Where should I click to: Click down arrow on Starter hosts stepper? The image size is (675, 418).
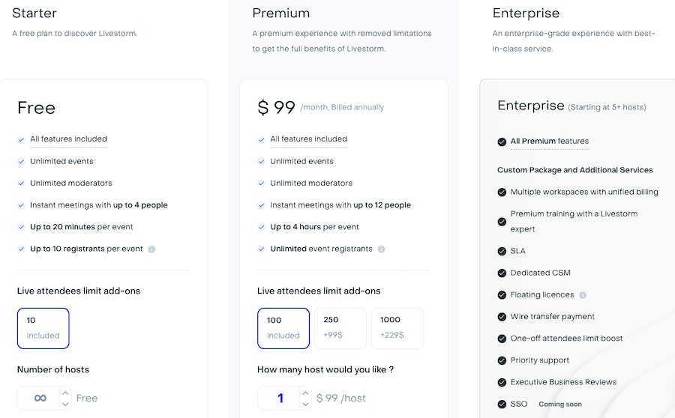point(65,404)
